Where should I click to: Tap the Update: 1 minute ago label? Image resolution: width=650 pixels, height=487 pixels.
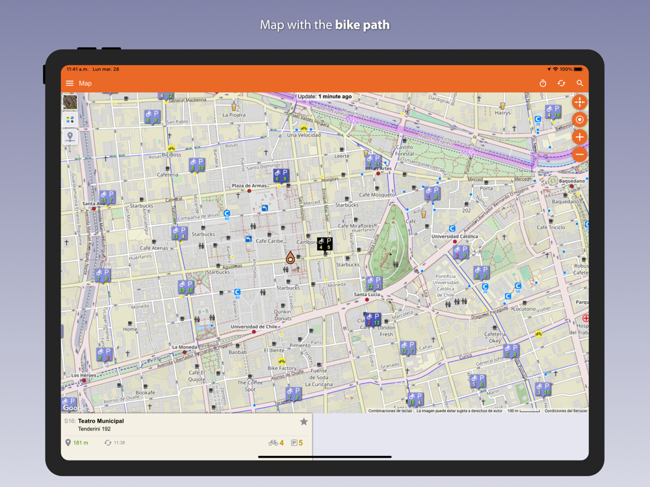(x=324, y=97)
